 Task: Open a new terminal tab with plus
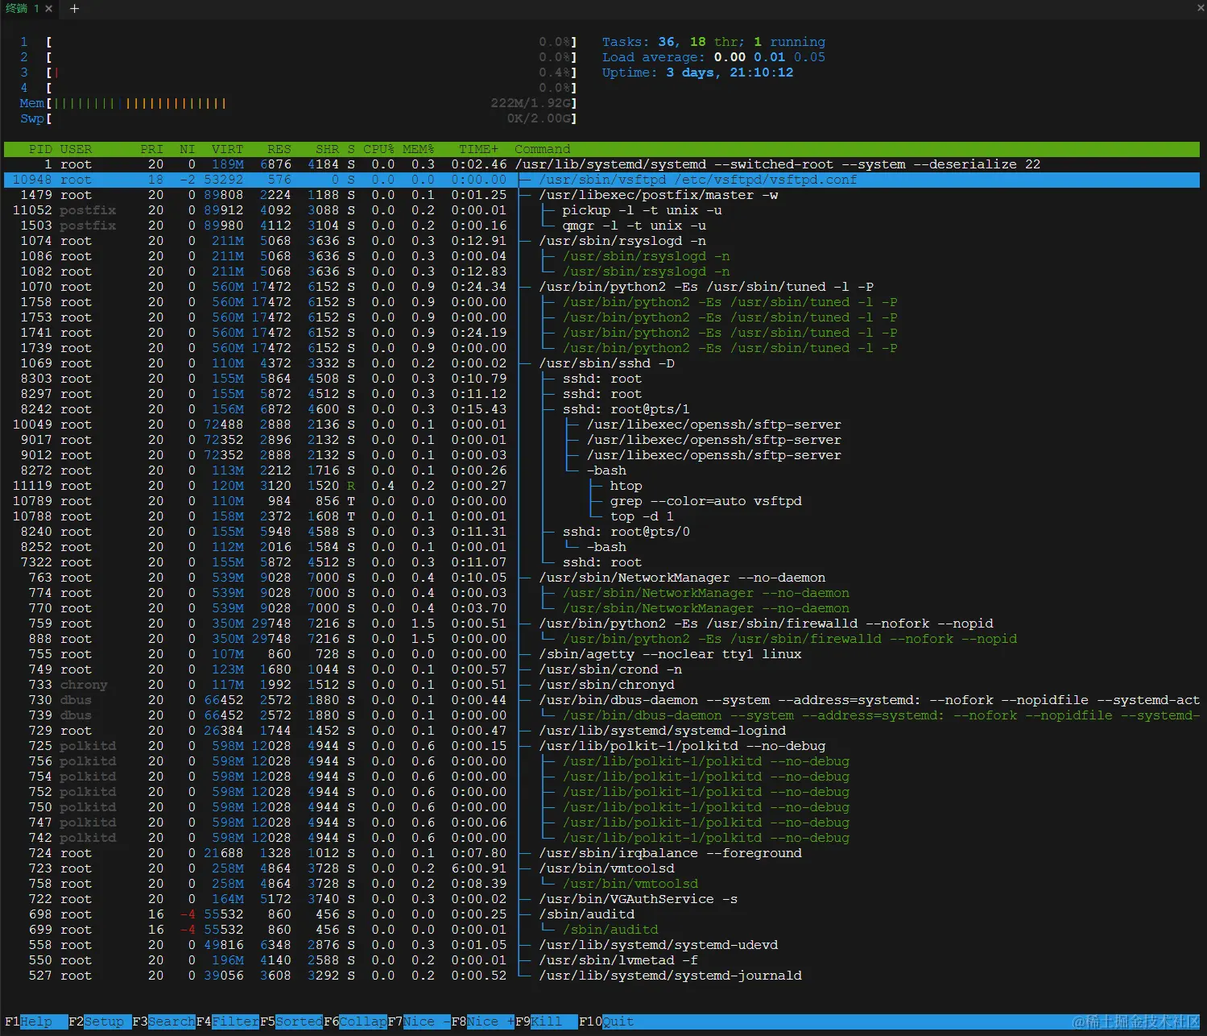click(74, 8)
